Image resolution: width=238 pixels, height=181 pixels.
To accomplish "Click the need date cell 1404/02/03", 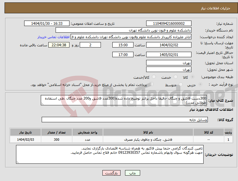I will coord(25,140).
